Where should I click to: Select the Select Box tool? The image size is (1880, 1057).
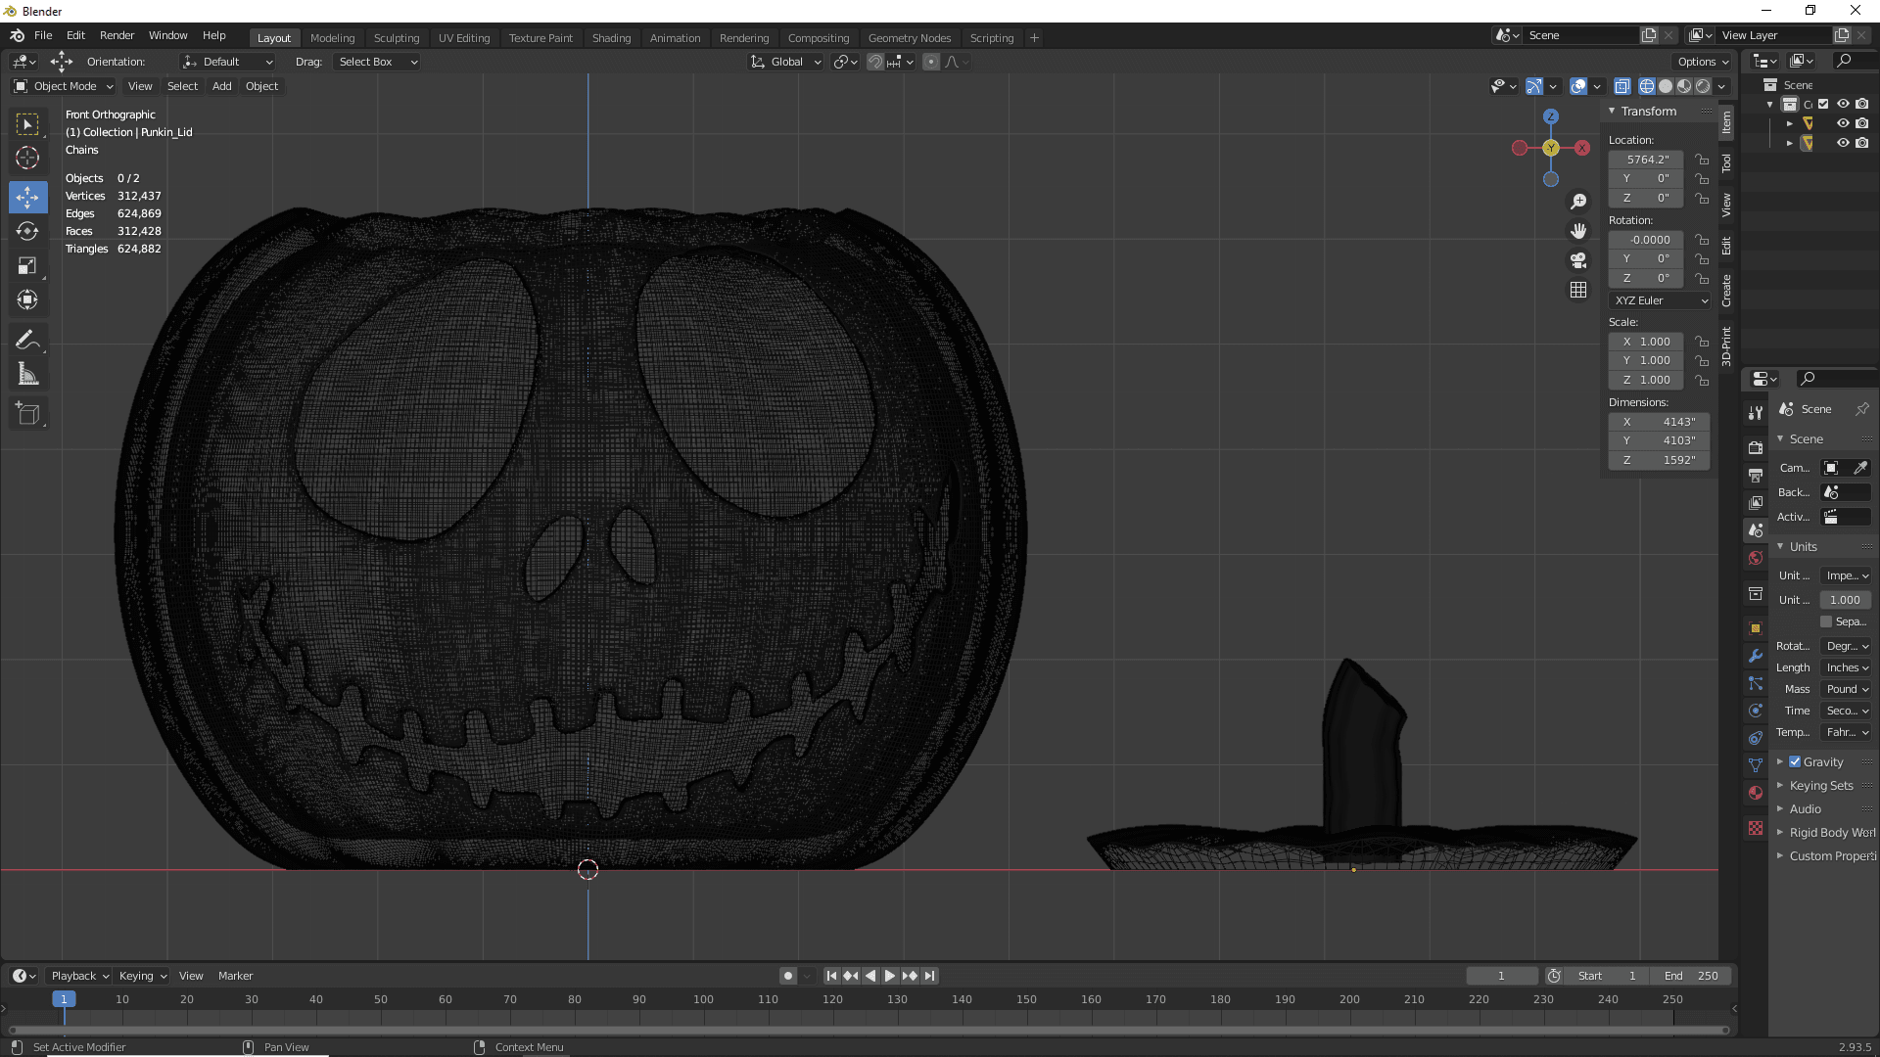[x=27, y=124]
